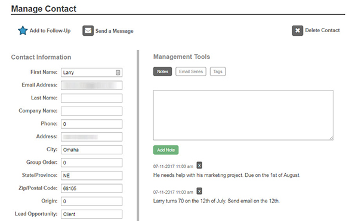Image resolution: width=358 pixels, height=221 pixels.
Task: Click the green Add Note button
Action: [166, 150]
